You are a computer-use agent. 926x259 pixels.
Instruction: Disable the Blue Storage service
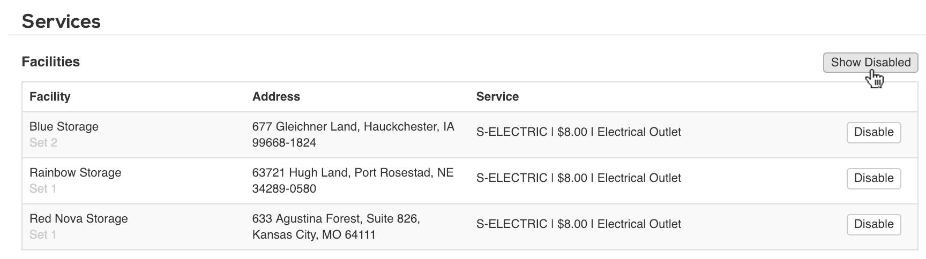coord(873,132)
